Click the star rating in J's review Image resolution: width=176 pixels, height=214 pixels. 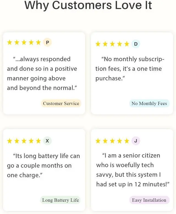tap(112, 141)
